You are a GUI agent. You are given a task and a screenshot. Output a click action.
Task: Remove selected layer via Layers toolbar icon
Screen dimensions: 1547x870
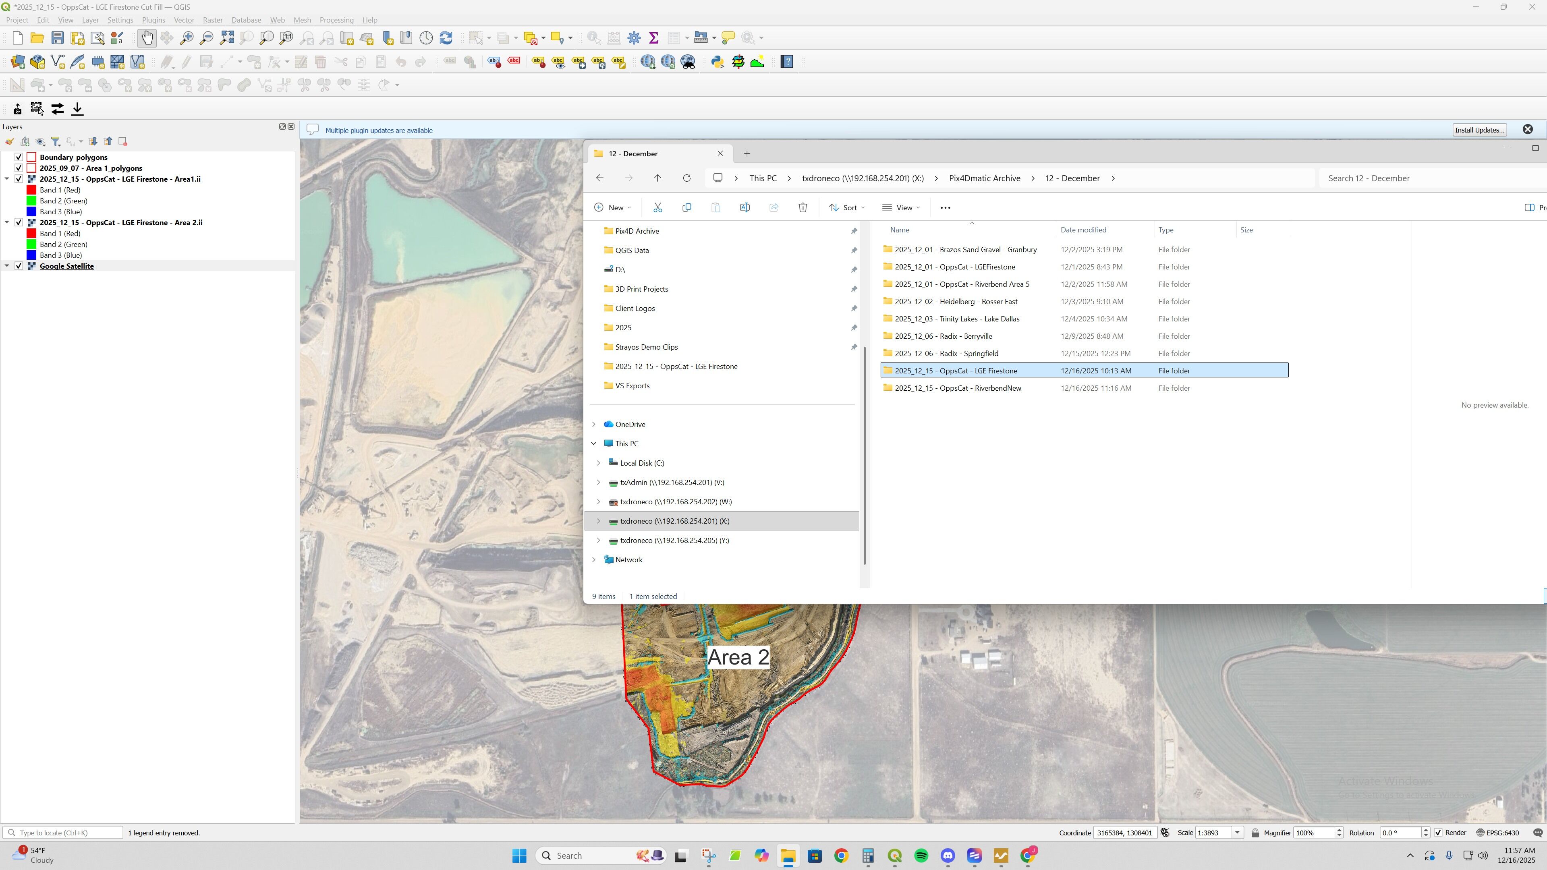(x=123, y=142)
